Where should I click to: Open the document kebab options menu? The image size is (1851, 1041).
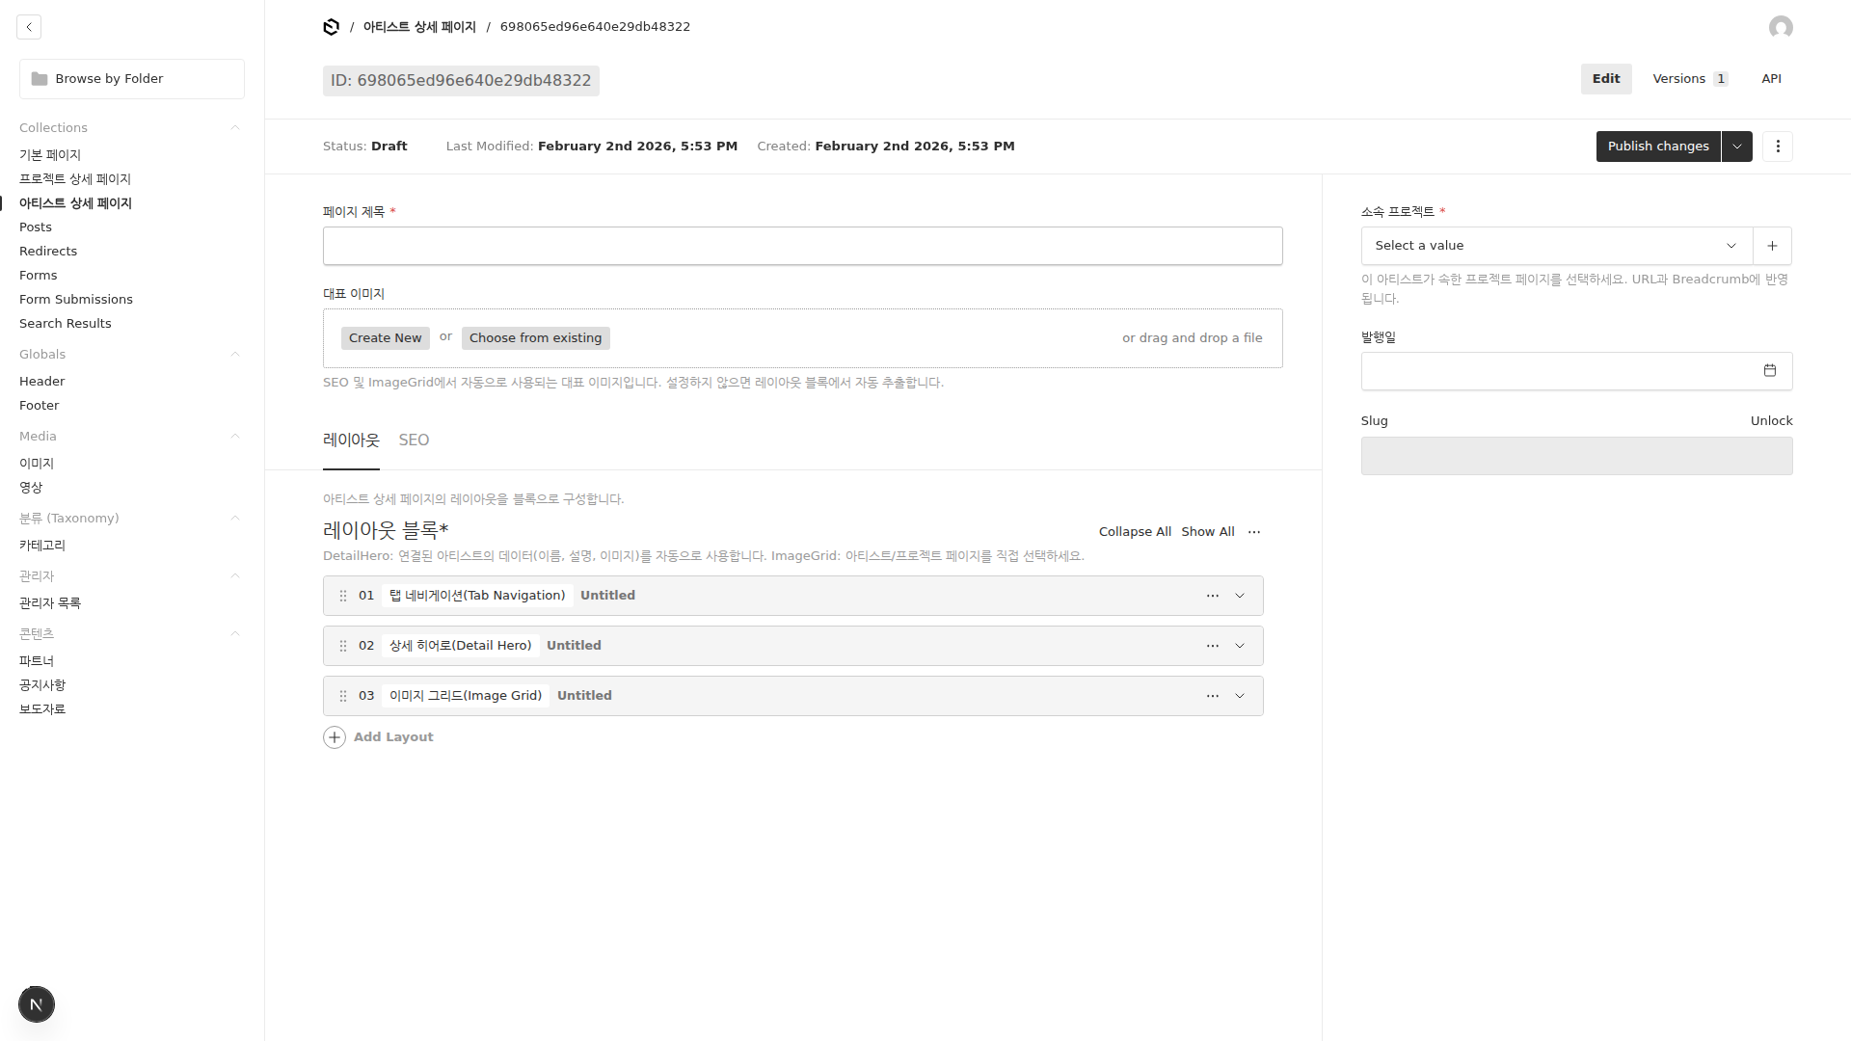[1778, 147]
